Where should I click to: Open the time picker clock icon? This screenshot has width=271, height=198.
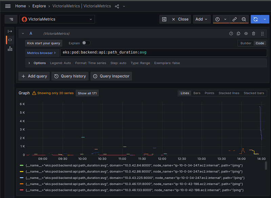point(217,19)
